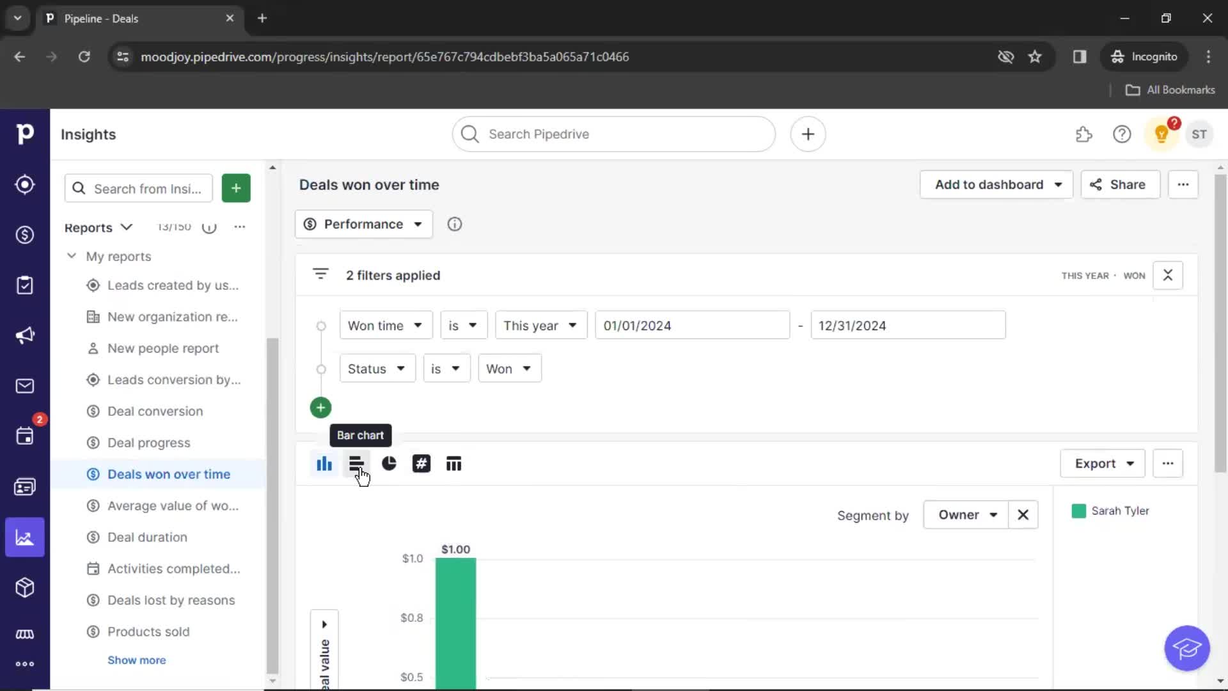Image resolution: width=1228 pixels, height=691 pixels.
Task: Open Performance report type dropdown
Action: [364, 225]
